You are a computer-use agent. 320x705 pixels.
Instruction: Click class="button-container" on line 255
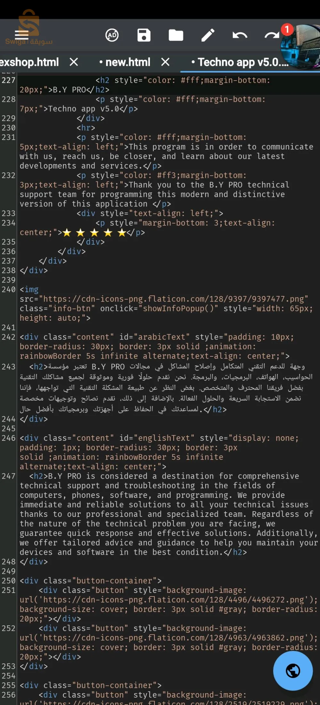pyautogui.click(x=100, y=685)
